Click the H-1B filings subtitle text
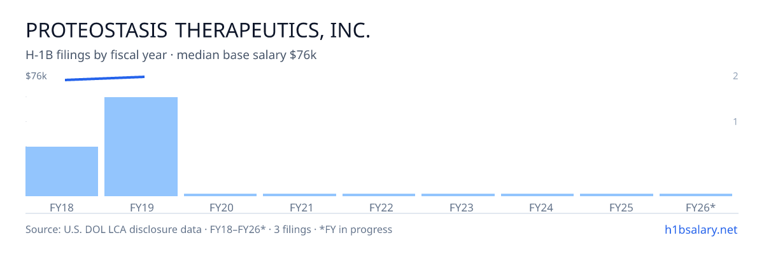The height and width of the screenshot is (254, 764). point(171,55)
